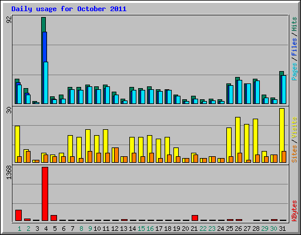Select day label '8' on the x-axis
Viewport: 301px width, 235px height.
(81, 229)
